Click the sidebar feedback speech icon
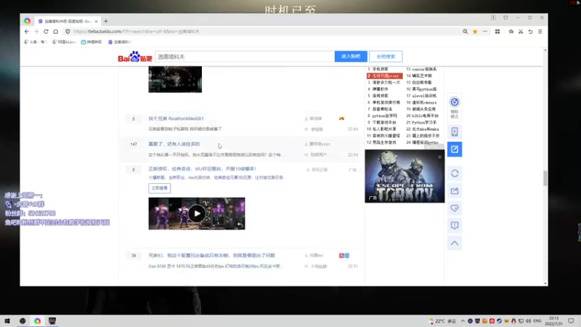The image size is (581, 327). [x=455, y=225]
